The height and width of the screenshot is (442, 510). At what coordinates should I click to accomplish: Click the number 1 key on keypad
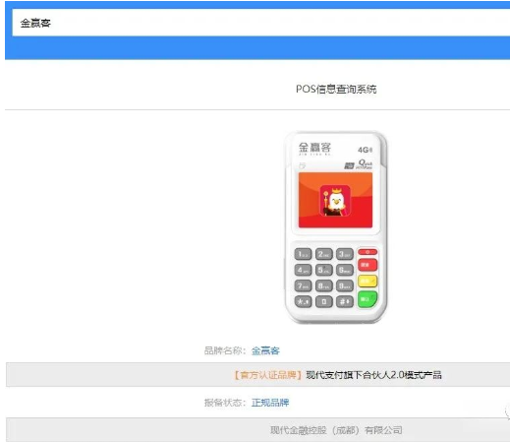[x=303, y=254]
